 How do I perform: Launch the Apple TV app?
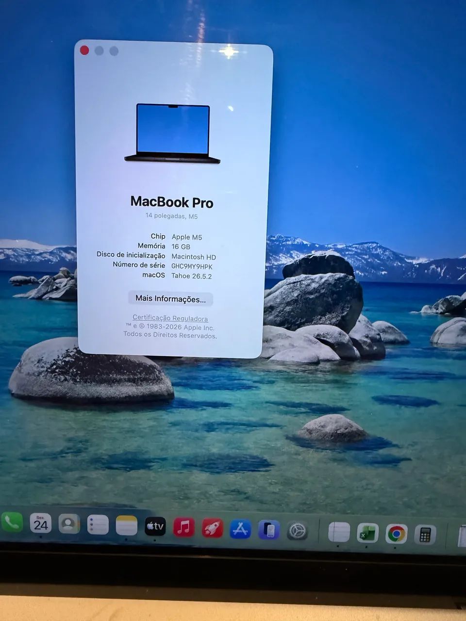click(x=155, y=526)
